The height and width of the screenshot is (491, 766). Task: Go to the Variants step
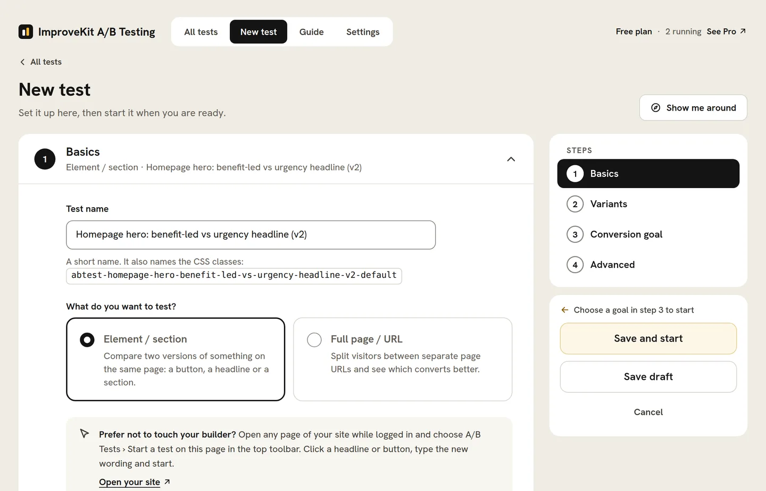pyautogui.click(x=648, y=204)
